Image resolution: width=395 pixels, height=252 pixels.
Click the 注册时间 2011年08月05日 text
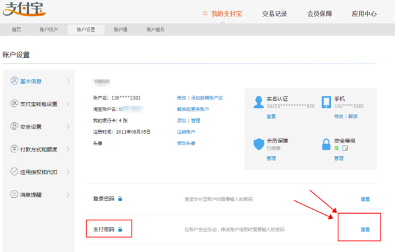122,132
